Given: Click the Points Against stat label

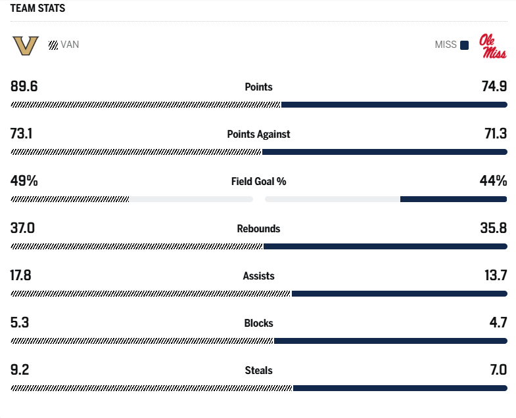Looking at the screenshot, I should (258, 134).
